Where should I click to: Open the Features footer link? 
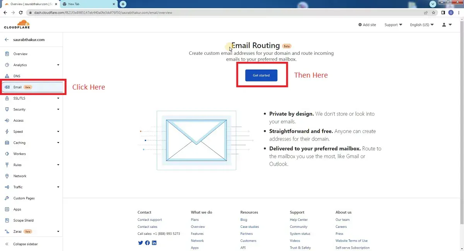[197, 234]
